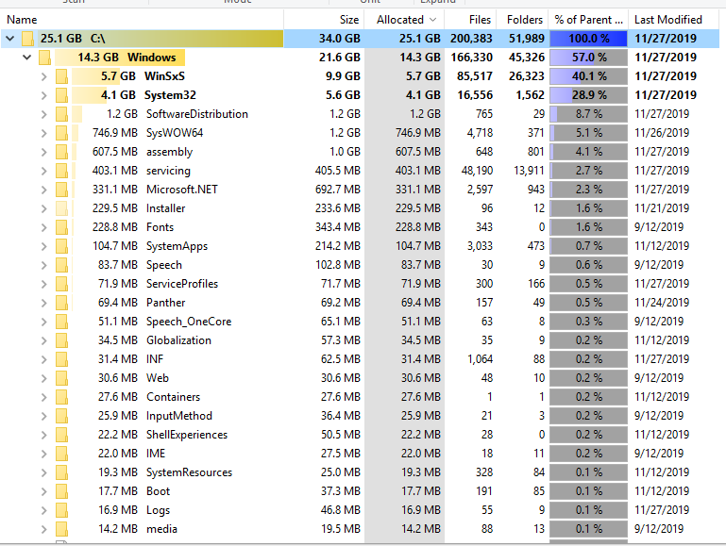Click the WinSxS folder icon
This screenshot has height=546, width=726.
(61, 76)
